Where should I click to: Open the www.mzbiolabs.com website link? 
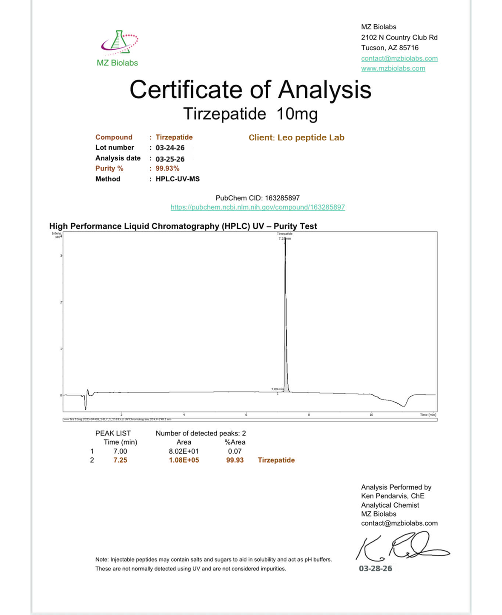coord(393,68)
